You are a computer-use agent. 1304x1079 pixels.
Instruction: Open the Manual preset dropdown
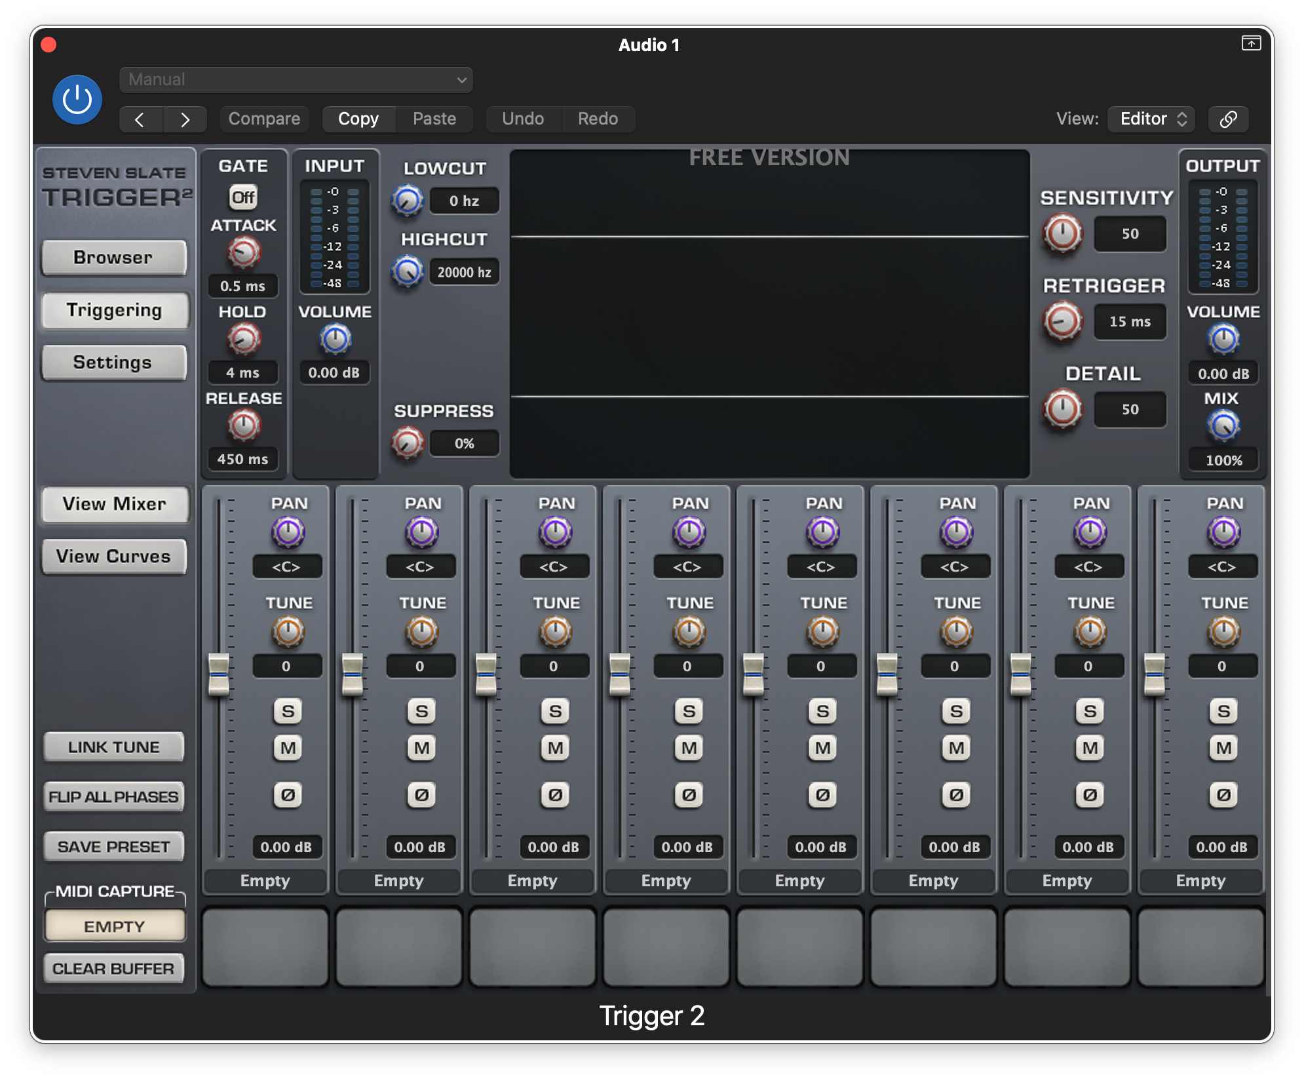pyautogui.click(x=296, y=79)
